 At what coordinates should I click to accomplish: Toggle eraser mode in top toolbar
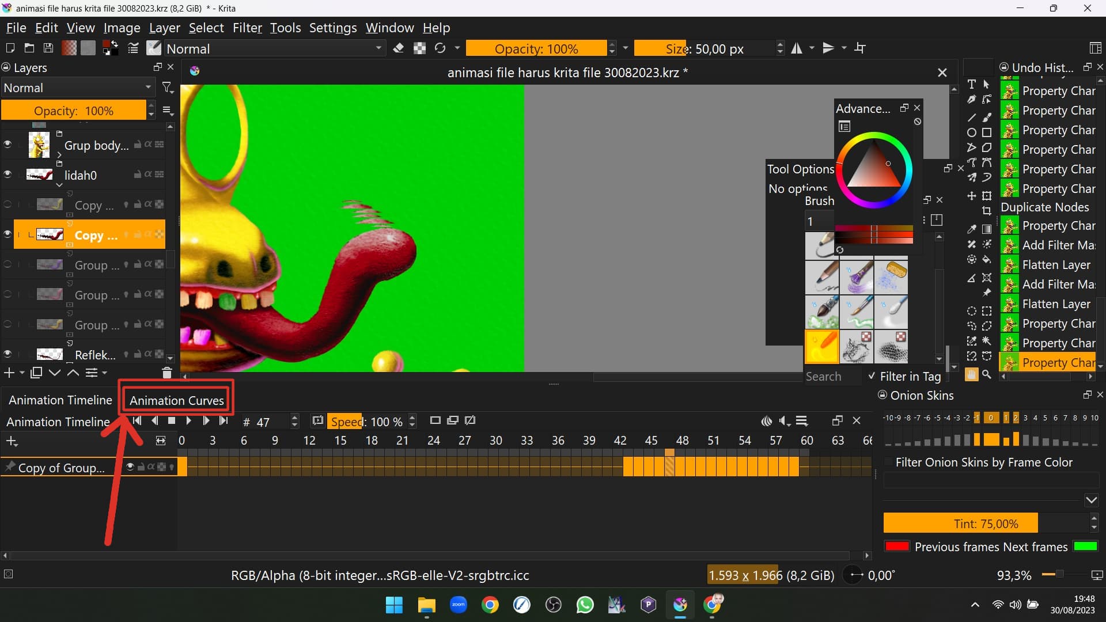coord(399,48)
